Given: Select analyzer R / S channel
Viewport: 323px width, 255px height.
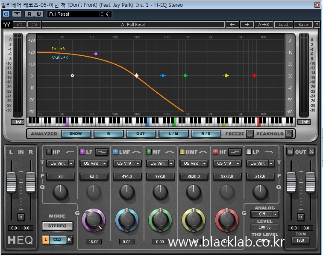Looking at the screenshot, I should 206,134.
